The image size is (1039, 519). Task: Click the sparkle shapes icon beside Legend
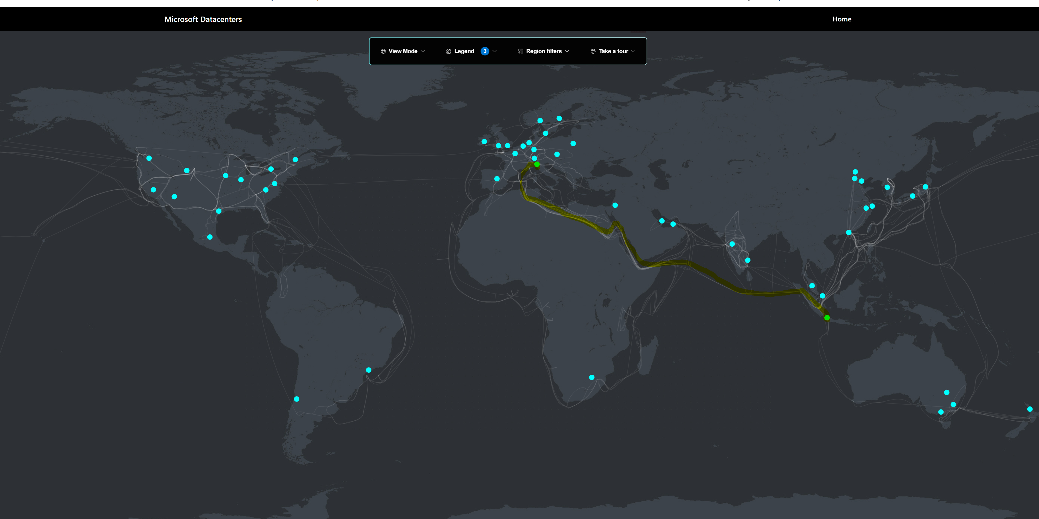449,51
